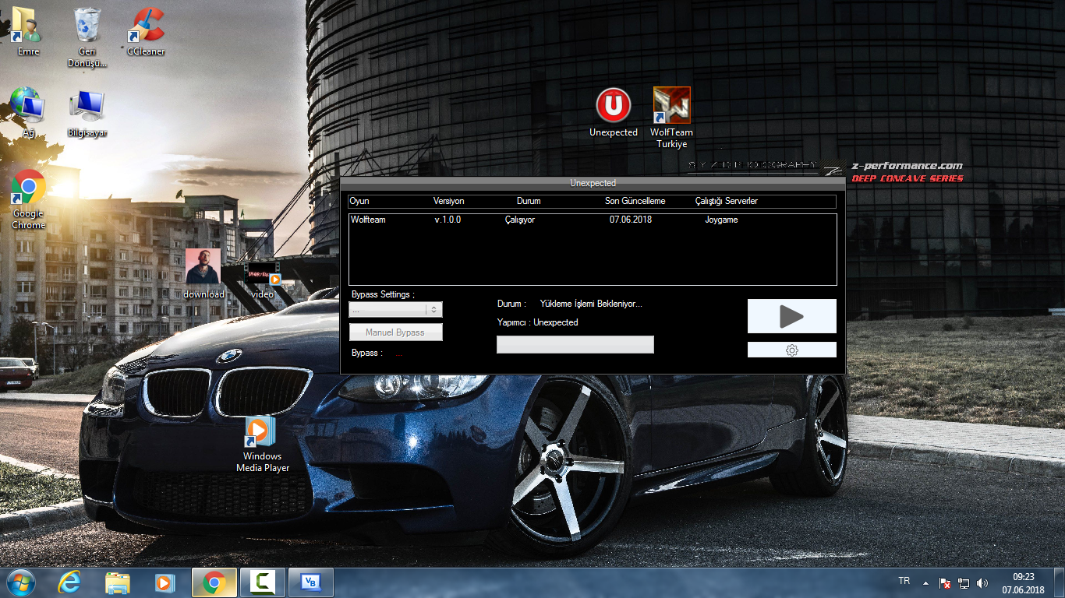Select the Bilgisayar computer icon
This screenshot has height=598, width=1065.
87,113
